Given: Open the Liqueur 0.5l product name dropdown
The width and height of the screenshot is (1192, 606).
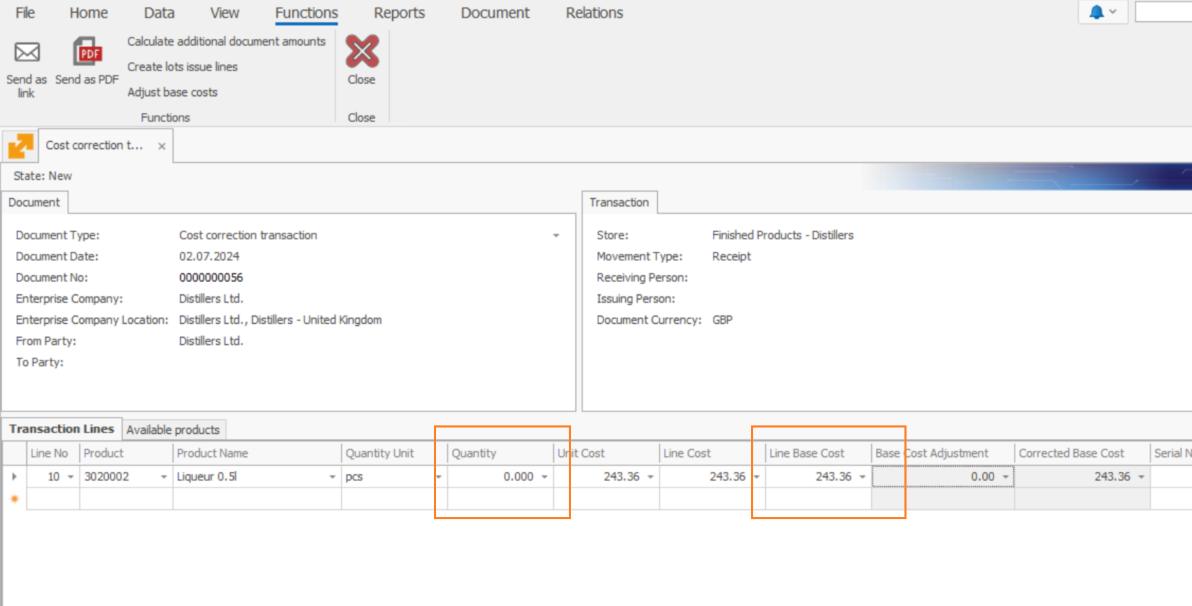Looking at the screenshot, I should 332,477.
